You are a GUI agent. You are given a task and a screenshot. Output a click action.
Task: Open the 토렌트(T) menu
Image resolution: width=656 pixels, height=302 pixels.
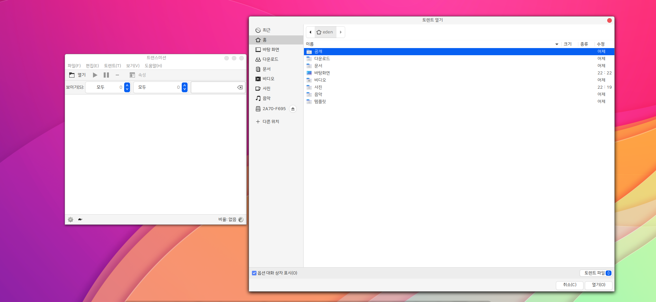click(112, 66)
